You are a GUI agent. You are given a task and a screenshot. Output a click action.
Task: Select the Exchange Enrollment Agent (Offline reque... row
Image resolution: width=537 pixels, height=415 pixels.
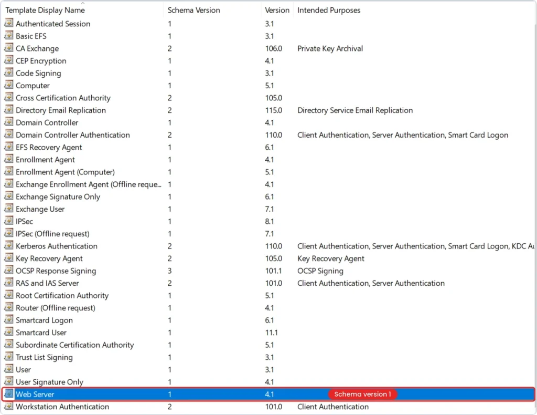[88, 184]
